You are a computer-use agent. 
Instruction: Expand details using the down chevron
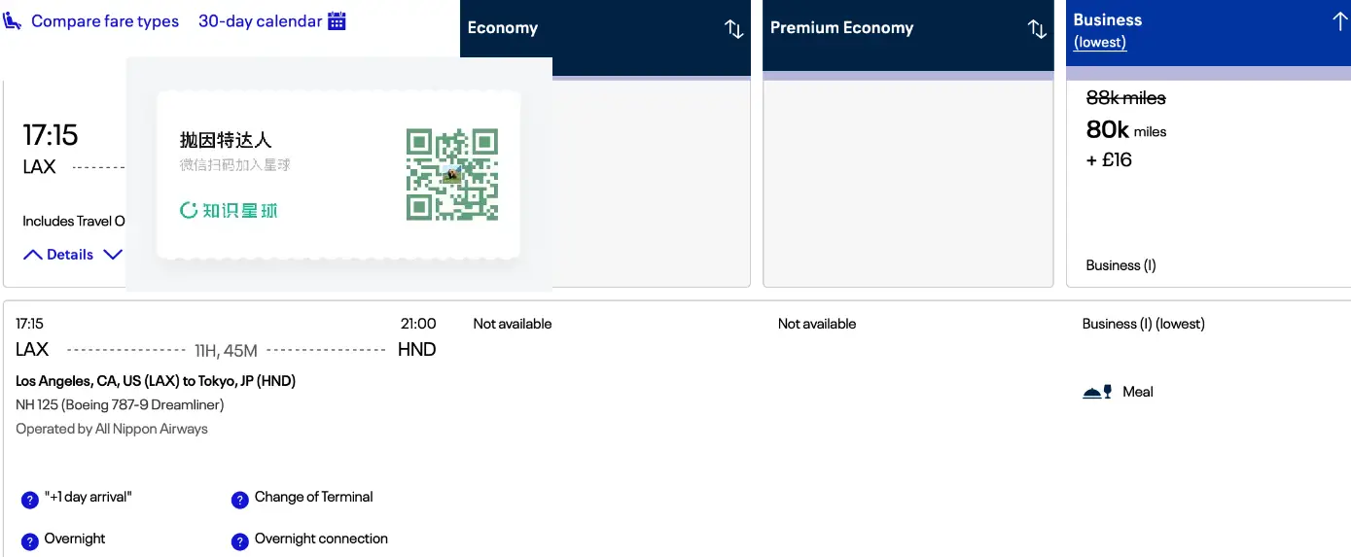pyautogui.click(x=113, y=255)
